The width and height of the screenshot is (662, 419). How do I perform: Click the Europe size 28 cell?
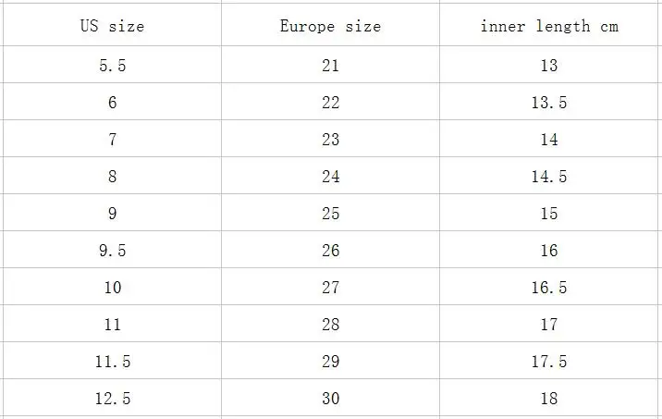pos(331,324)
